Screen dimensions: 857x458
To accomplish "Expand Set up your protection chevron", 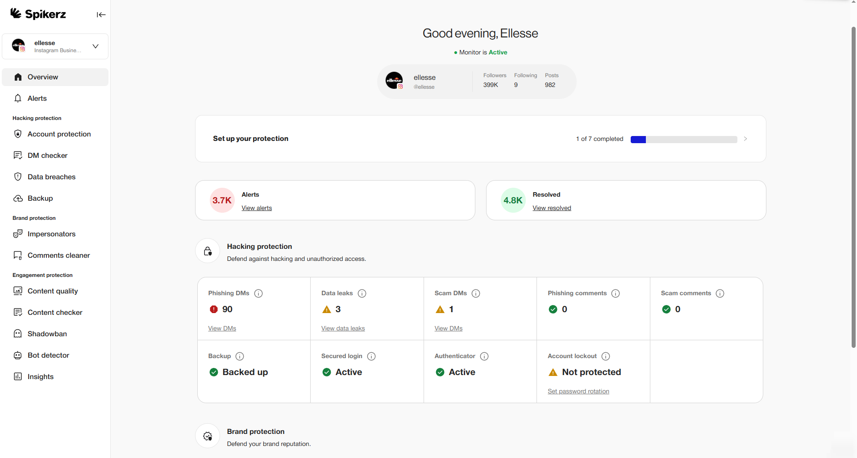I will pos(745,139).
